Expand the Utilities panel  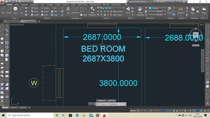[182, 18]
